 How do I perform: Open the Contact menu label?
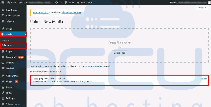pyautogui.click(x=10, y=68)
